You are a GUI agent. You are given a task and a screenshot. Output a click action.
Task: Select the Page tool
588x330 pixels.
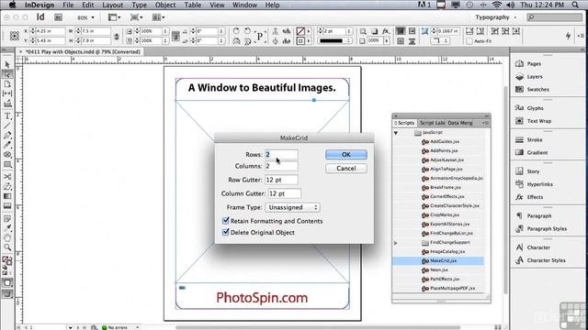click(7, 84)
